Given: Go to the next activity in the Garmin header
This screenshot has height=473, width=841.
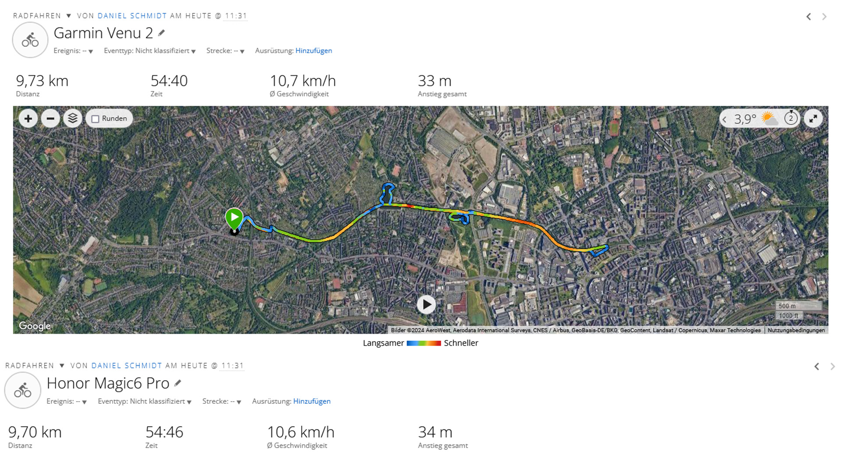Looking at the screenshot, I should click(824, 17).
